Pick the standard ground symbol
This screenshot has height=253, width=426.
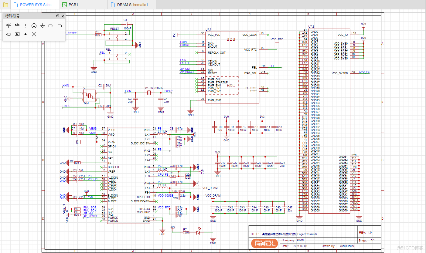26,26
